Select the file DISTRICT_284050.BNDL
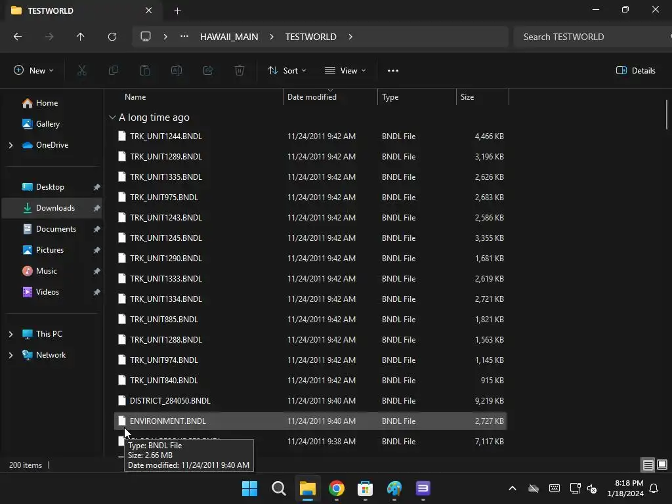Image resolution: width=672 pixels, height=504 pixels. point(310,401)
